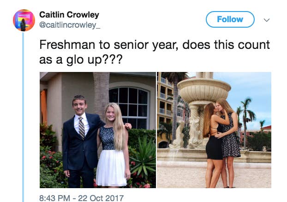Click the @caitlincrowley_ handle
287x202 pixels.
[70, 25]
